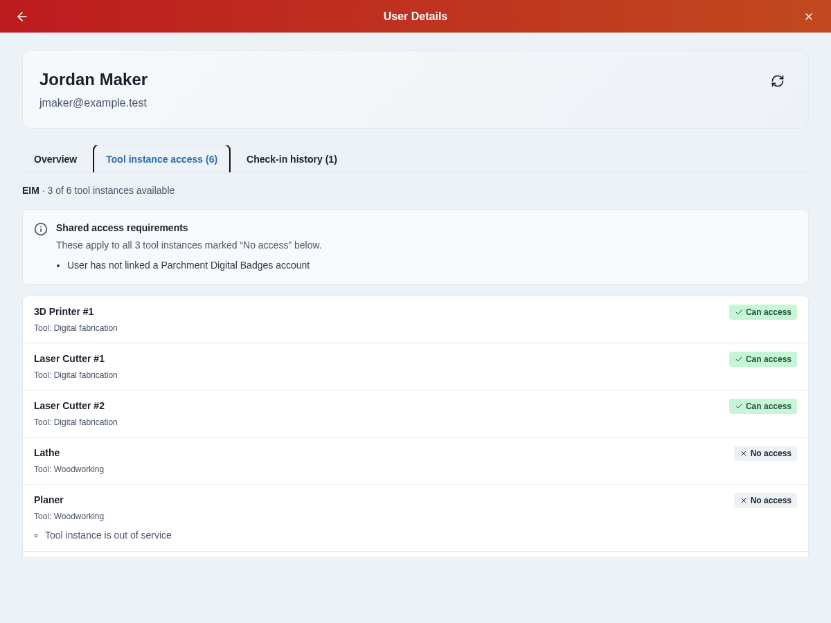Image resolution: width=831 pixels, height=623 pixels.
Task: Select the 3D Printer #1 row title
Action: click(64, 311)
